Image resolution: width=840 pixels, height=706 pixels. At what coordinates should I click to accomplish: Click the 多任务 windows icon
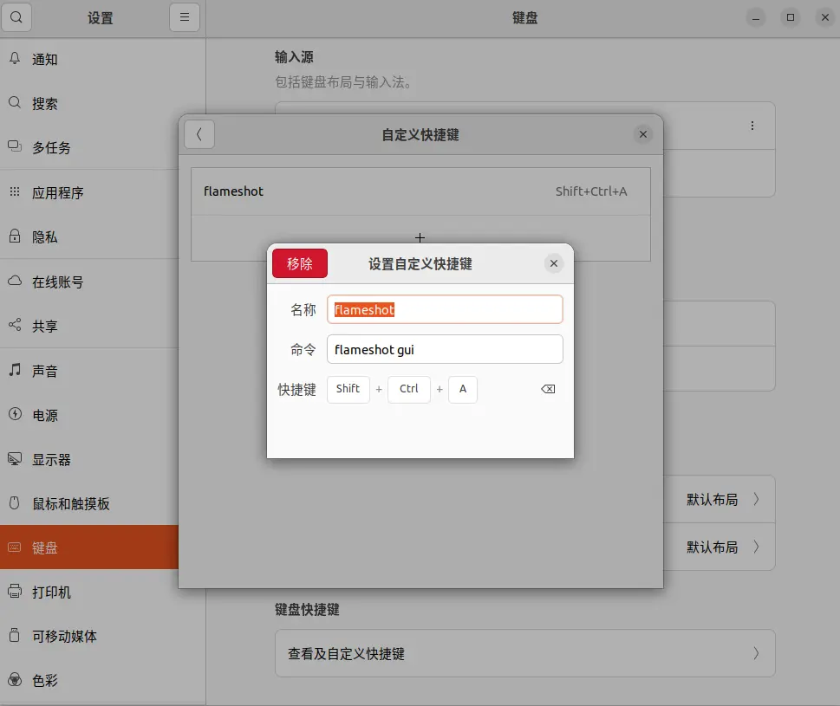point(15,146)
